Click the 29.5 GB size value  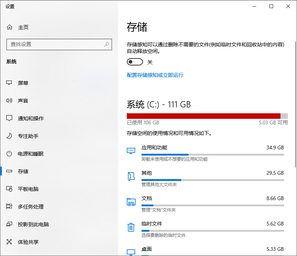275,173
